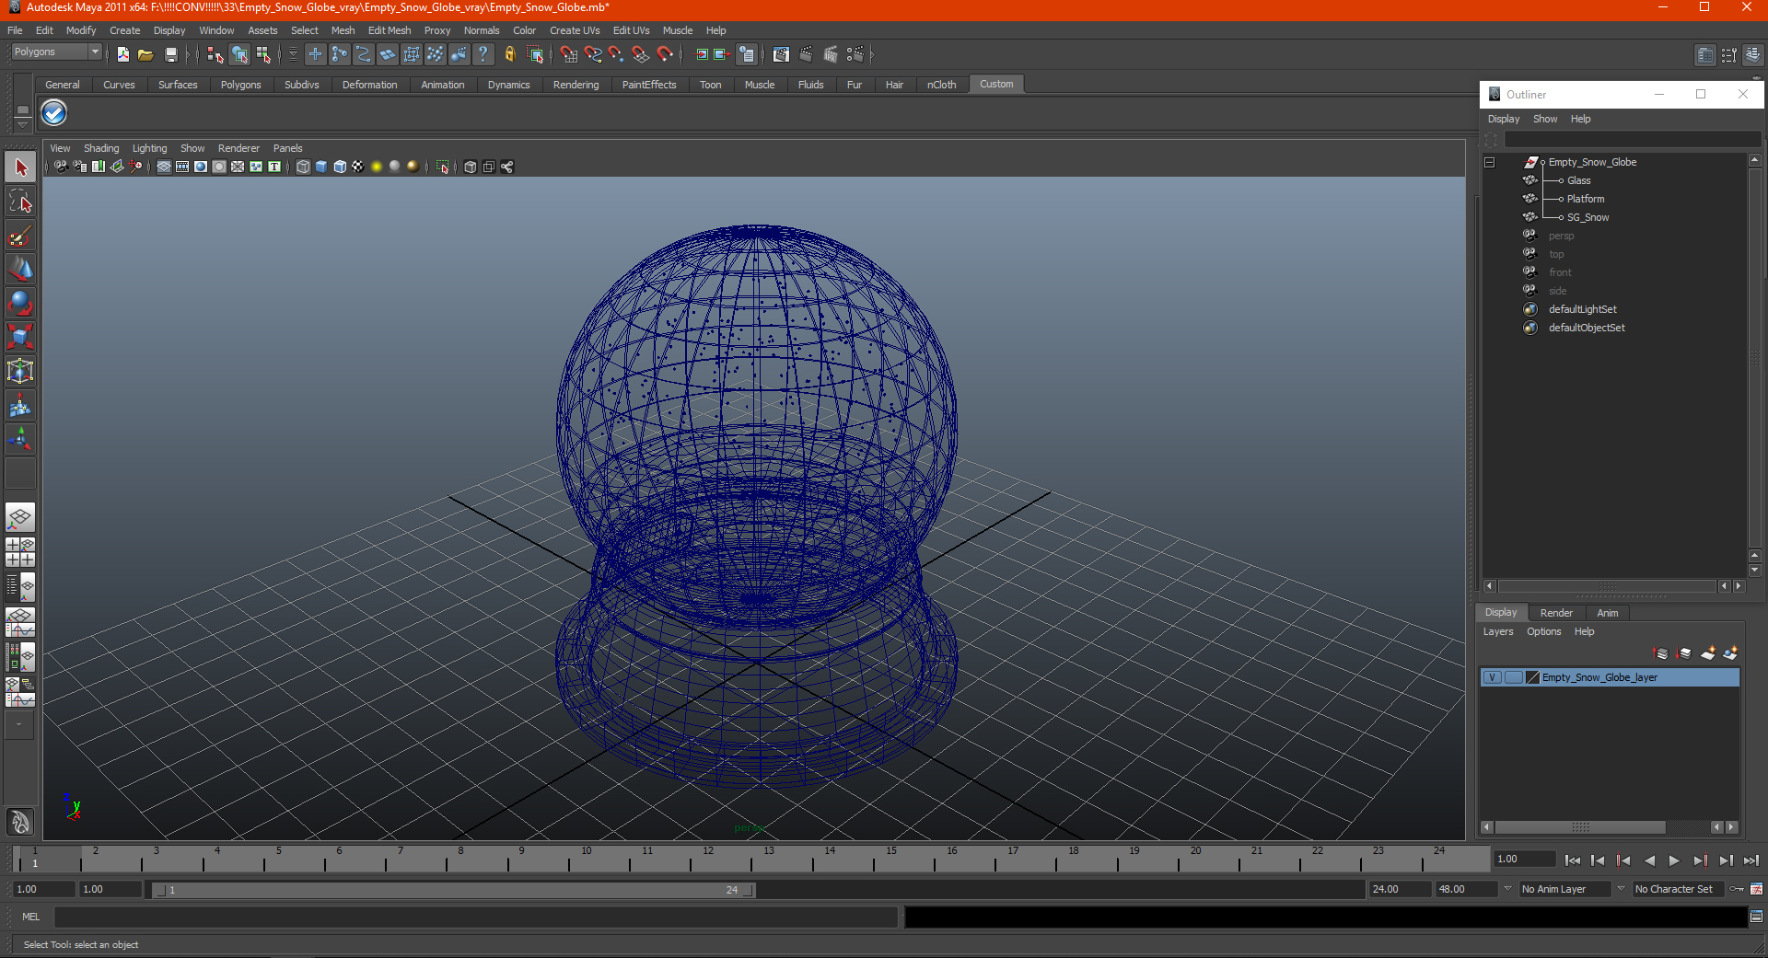Switch to four-view panel layout
This screenshot has height=958, width=1768.
pos(20,552)
